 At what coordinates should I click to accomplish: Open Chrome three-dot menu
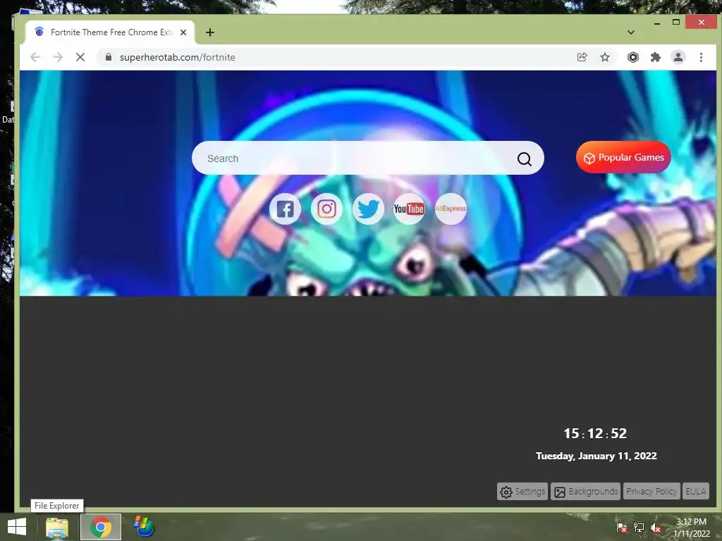click(701, 57)
